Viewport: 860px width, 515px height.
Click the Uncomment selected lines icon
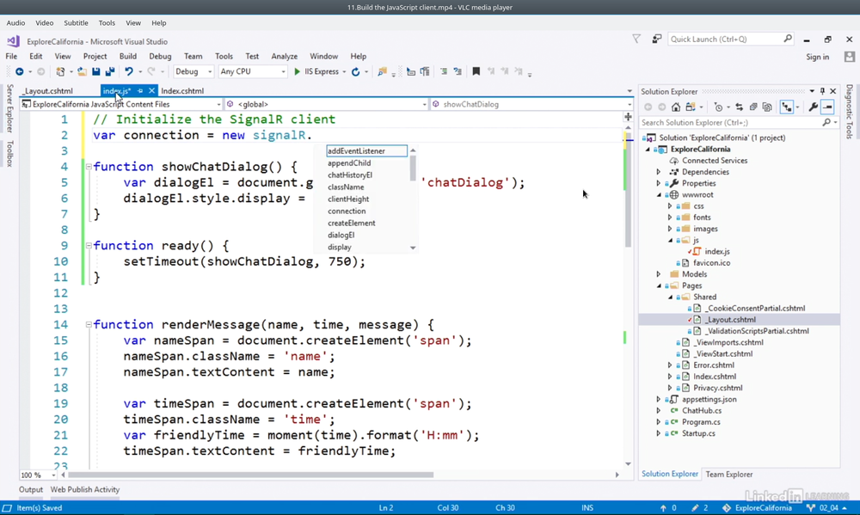point(458,72)
